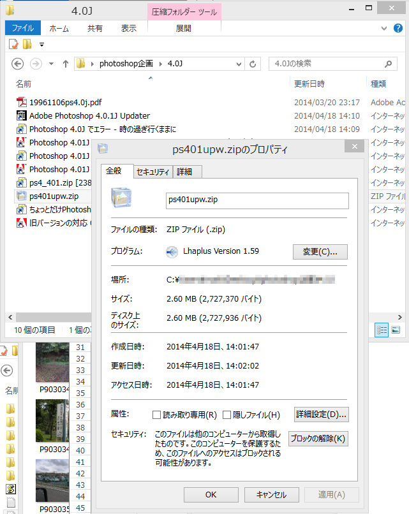Go up one folder level with up arrow

(66, 64)
